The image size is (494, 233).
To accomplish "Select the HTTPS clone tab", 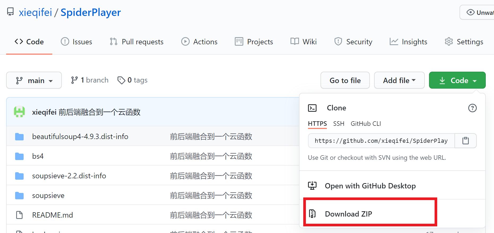I will point(317,124).
